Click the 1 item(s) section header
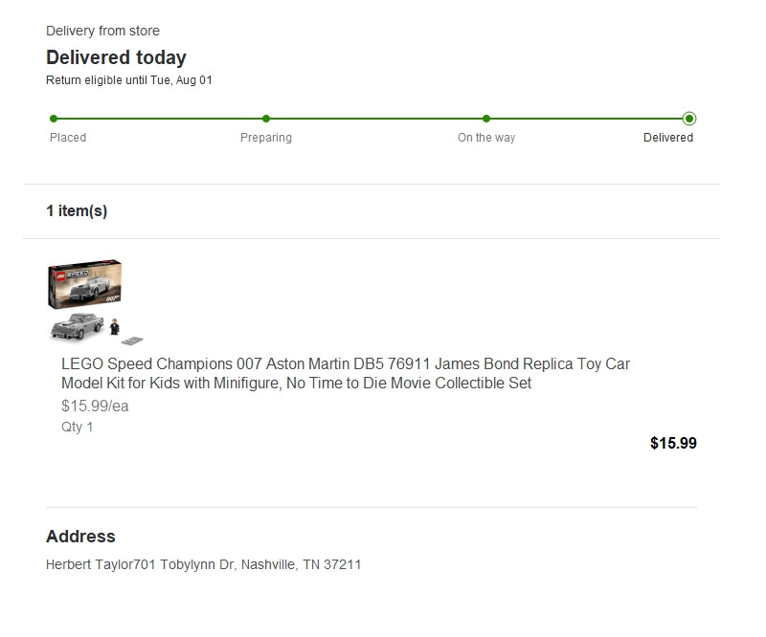 click(x=77, y=210)
